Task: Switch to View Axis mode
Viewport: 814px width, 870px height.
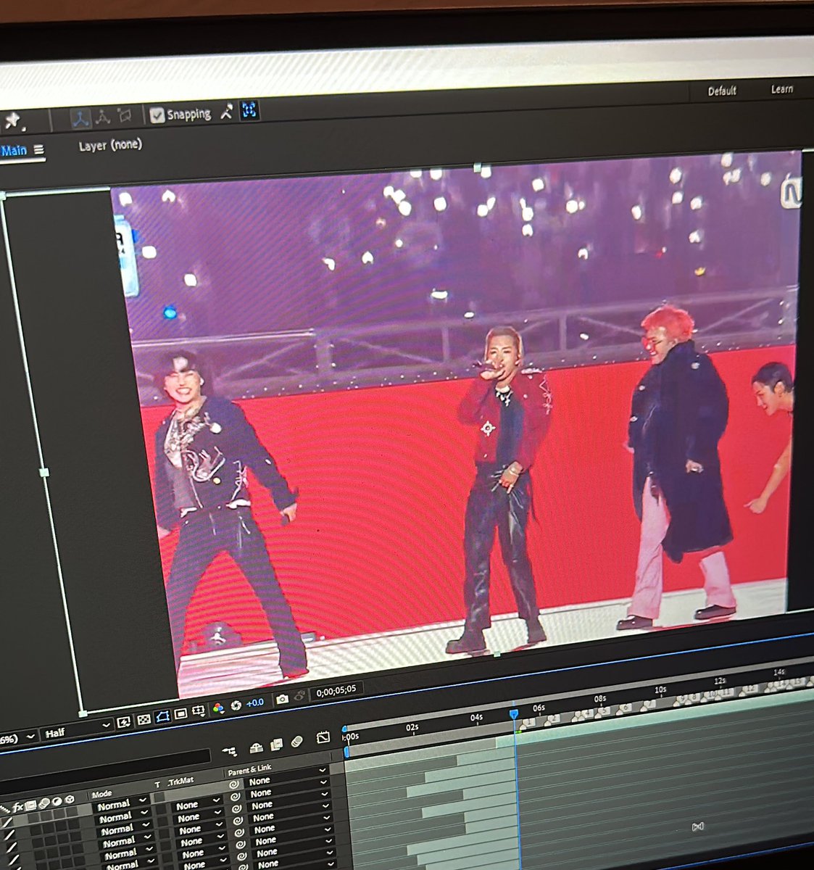Action: pyautogui.click(x=125, y=116)
